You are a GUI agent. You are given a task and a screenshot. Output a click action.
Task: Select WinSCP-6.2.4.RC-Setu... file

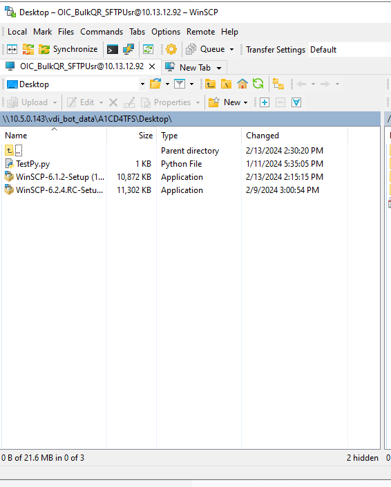pos(59,190)
